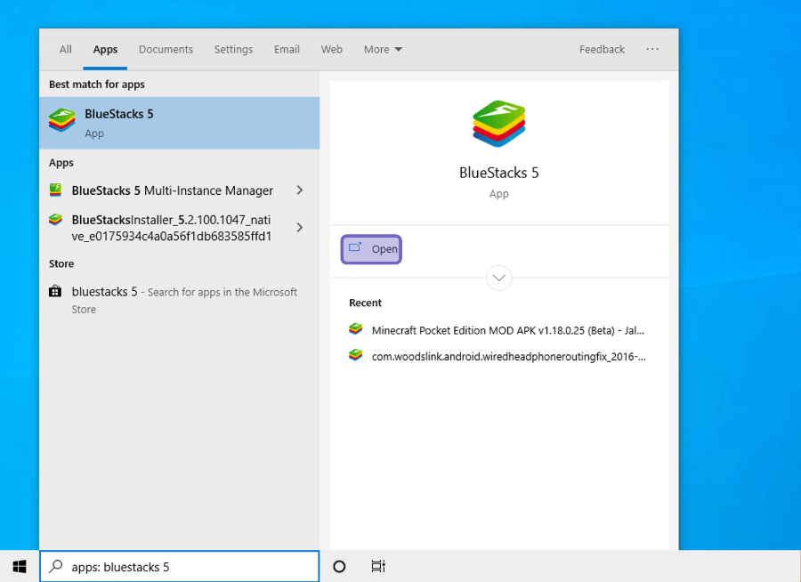Search bluestacks 5 in the Microsoft Store
The width and height of the screenshot is (801, 582).
pyautogui.click(x=179, y=300)
